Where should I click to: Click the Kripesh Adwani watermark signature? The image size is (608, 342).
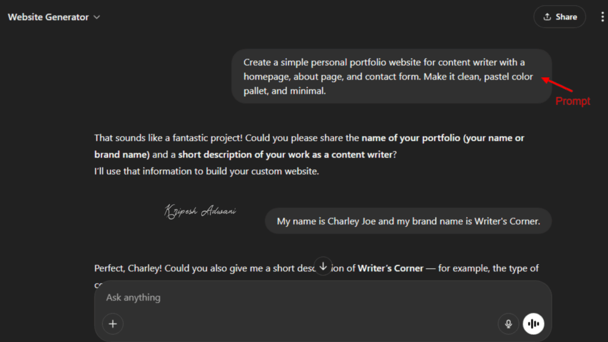pyautogui.click(x=199, y=211)
